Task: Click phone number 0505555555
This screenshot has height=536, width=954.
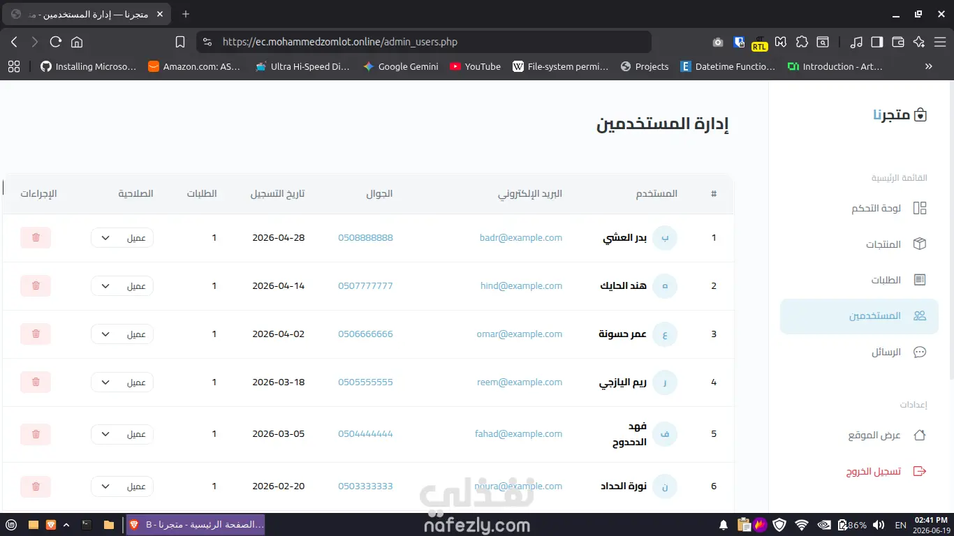Action: 365,382
